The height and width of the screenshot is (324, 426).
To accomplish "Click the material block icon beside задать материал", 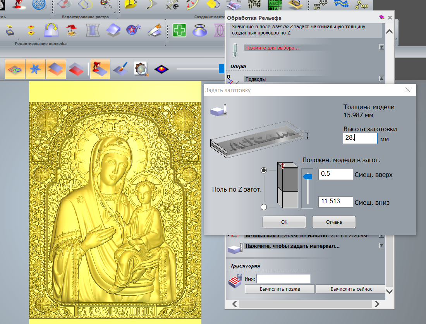I will (235, 248).
